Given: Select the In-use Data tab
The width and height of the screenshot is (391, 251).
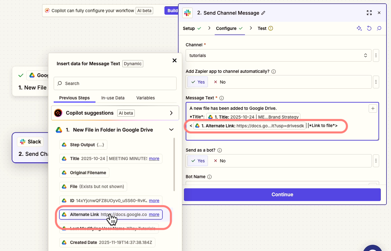Looking at the screenshot, I should click(x=113, y=98).
